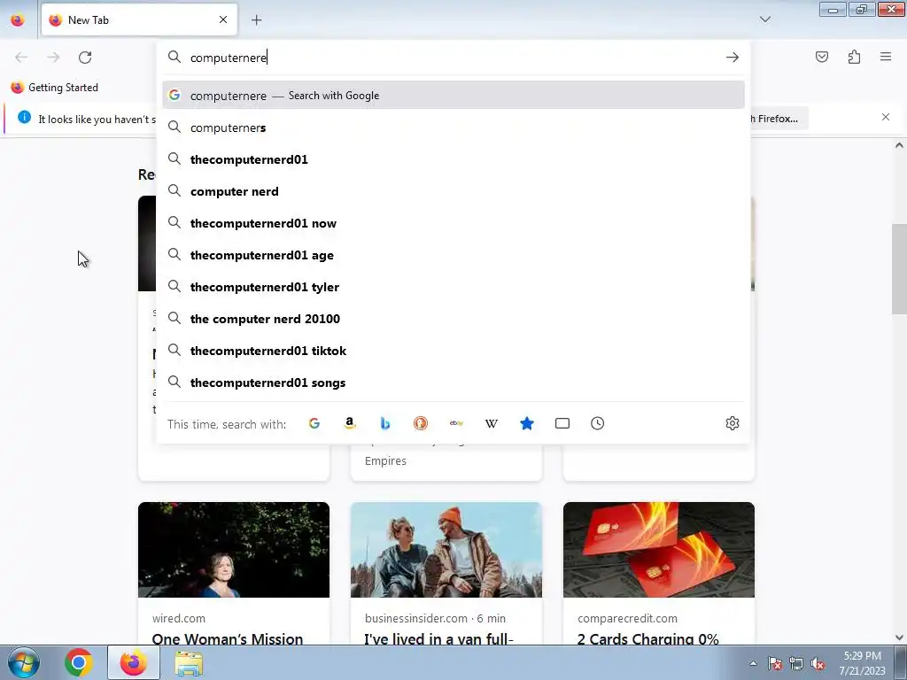Select suggestion 'thecomputernerd01 age'

(453, 254)
